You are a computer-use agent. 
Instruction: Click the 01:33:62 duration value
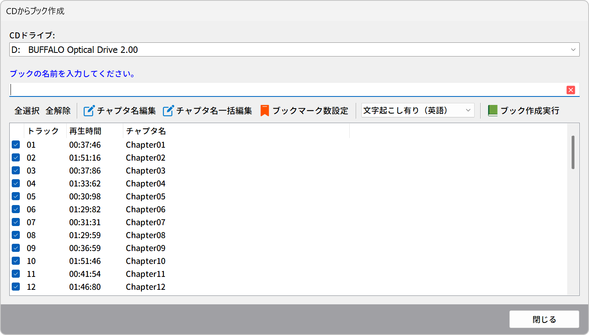point(85,183)
